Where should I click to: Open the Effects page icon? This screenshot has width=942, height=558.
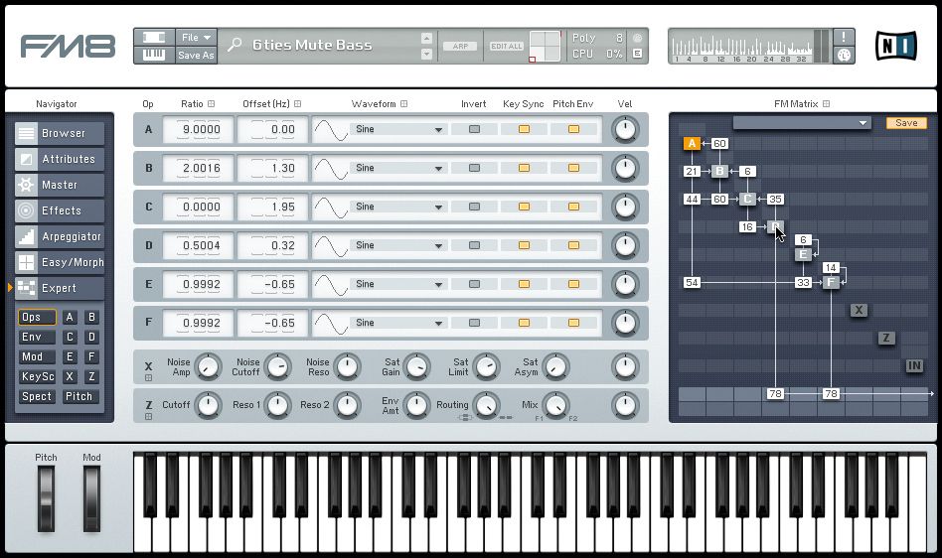26,210
